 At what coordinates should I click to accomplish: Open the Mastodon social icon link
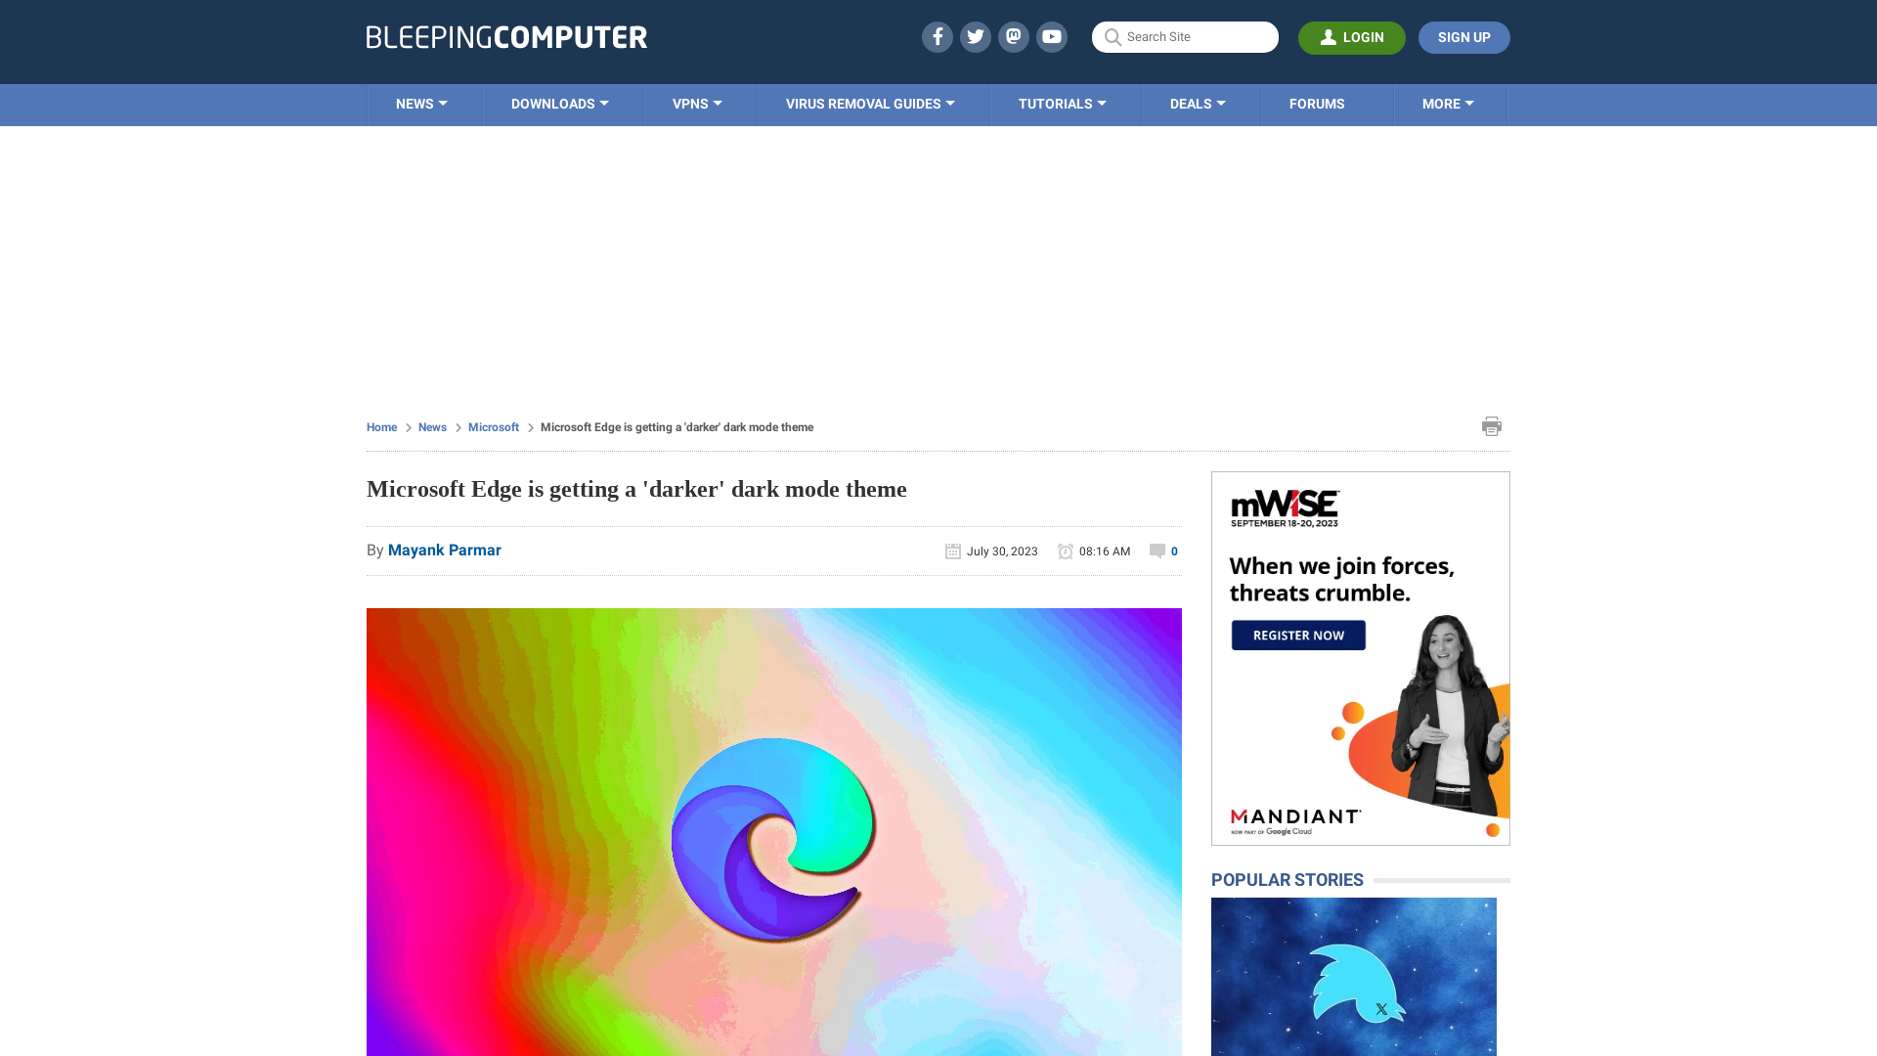(x=1013, y=36)
